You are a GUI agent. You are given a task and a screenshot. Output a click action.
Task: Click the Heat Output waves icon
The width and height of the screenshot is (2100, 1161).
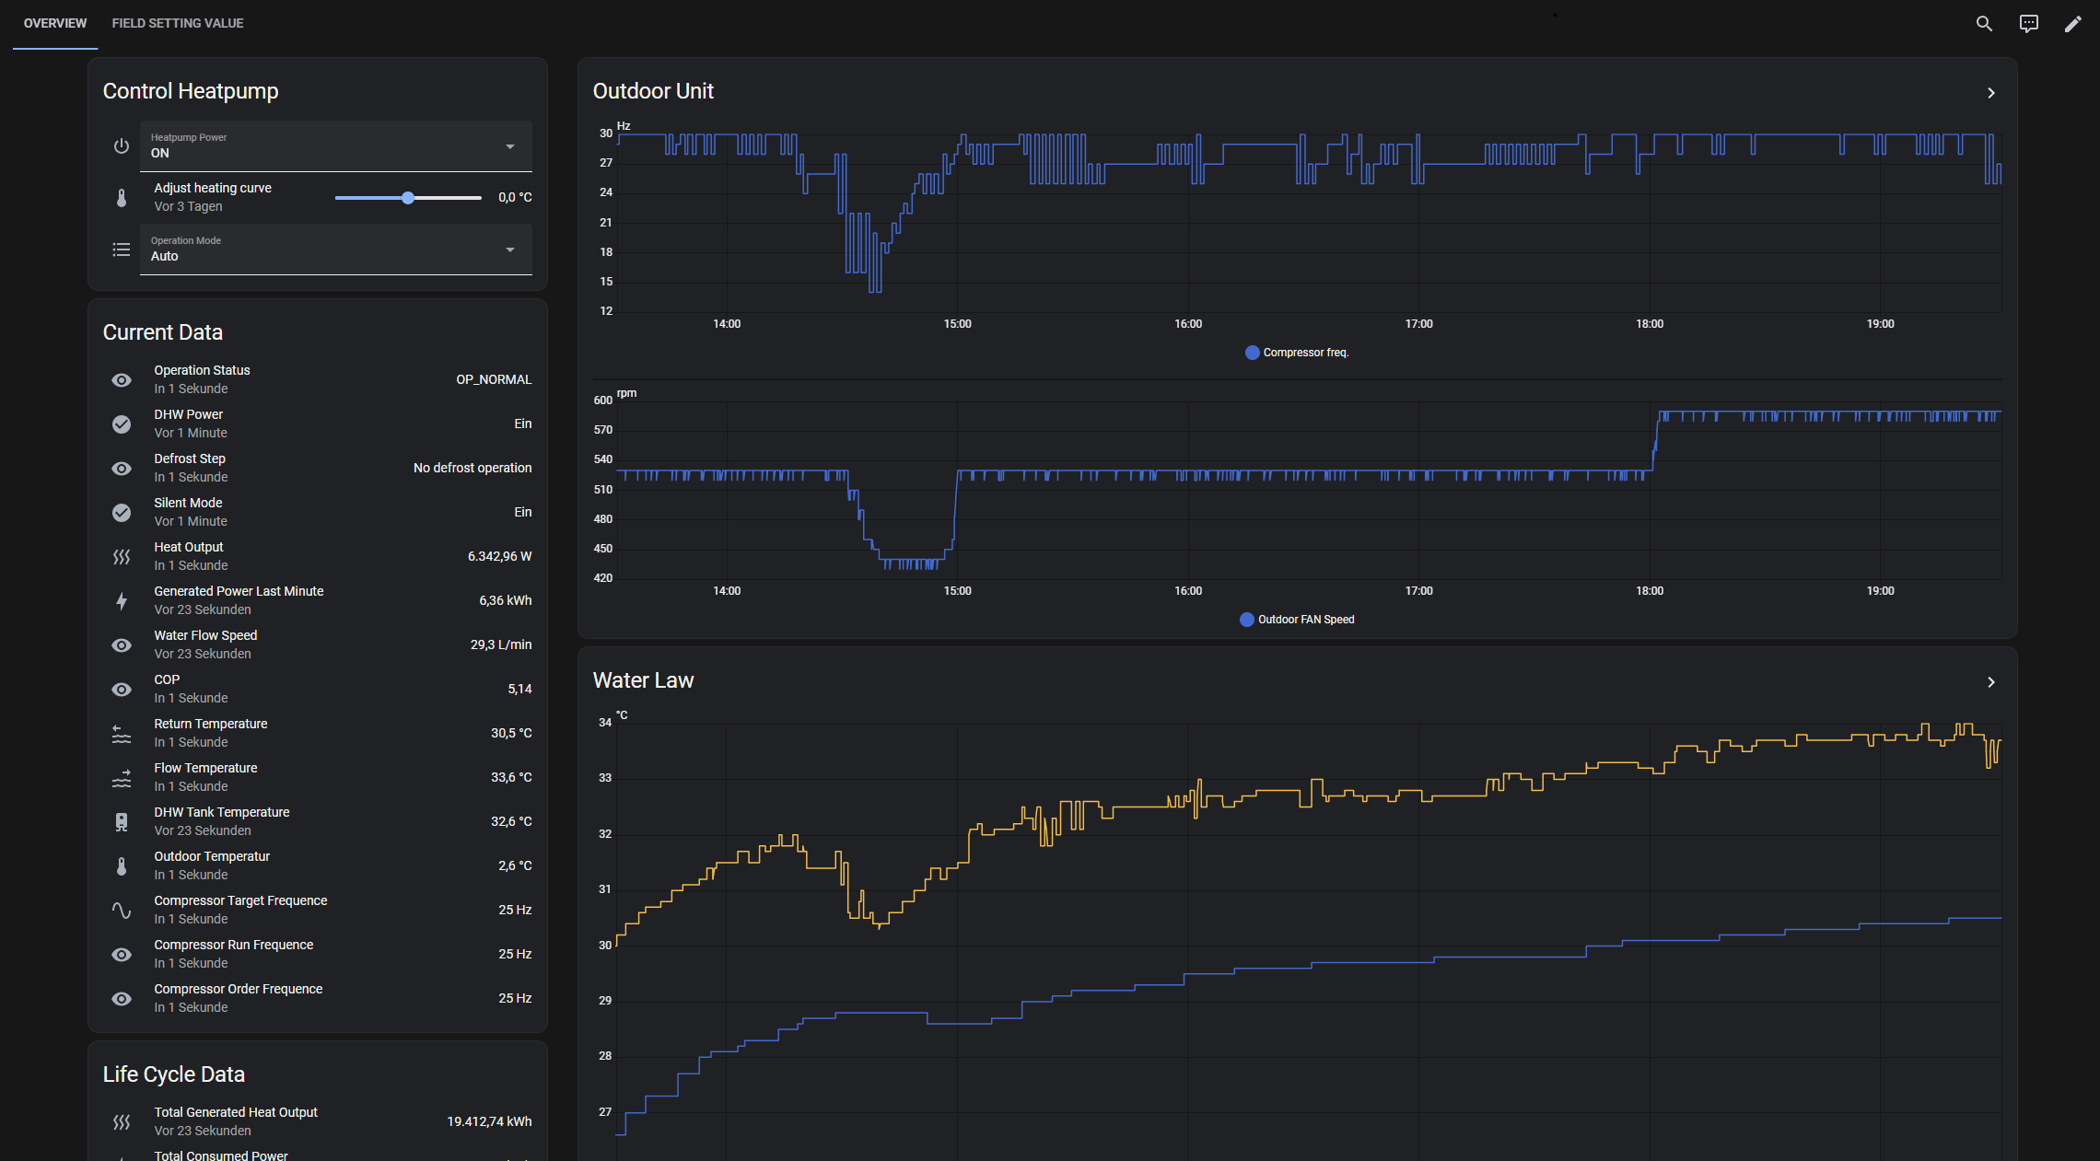[122, 556]
